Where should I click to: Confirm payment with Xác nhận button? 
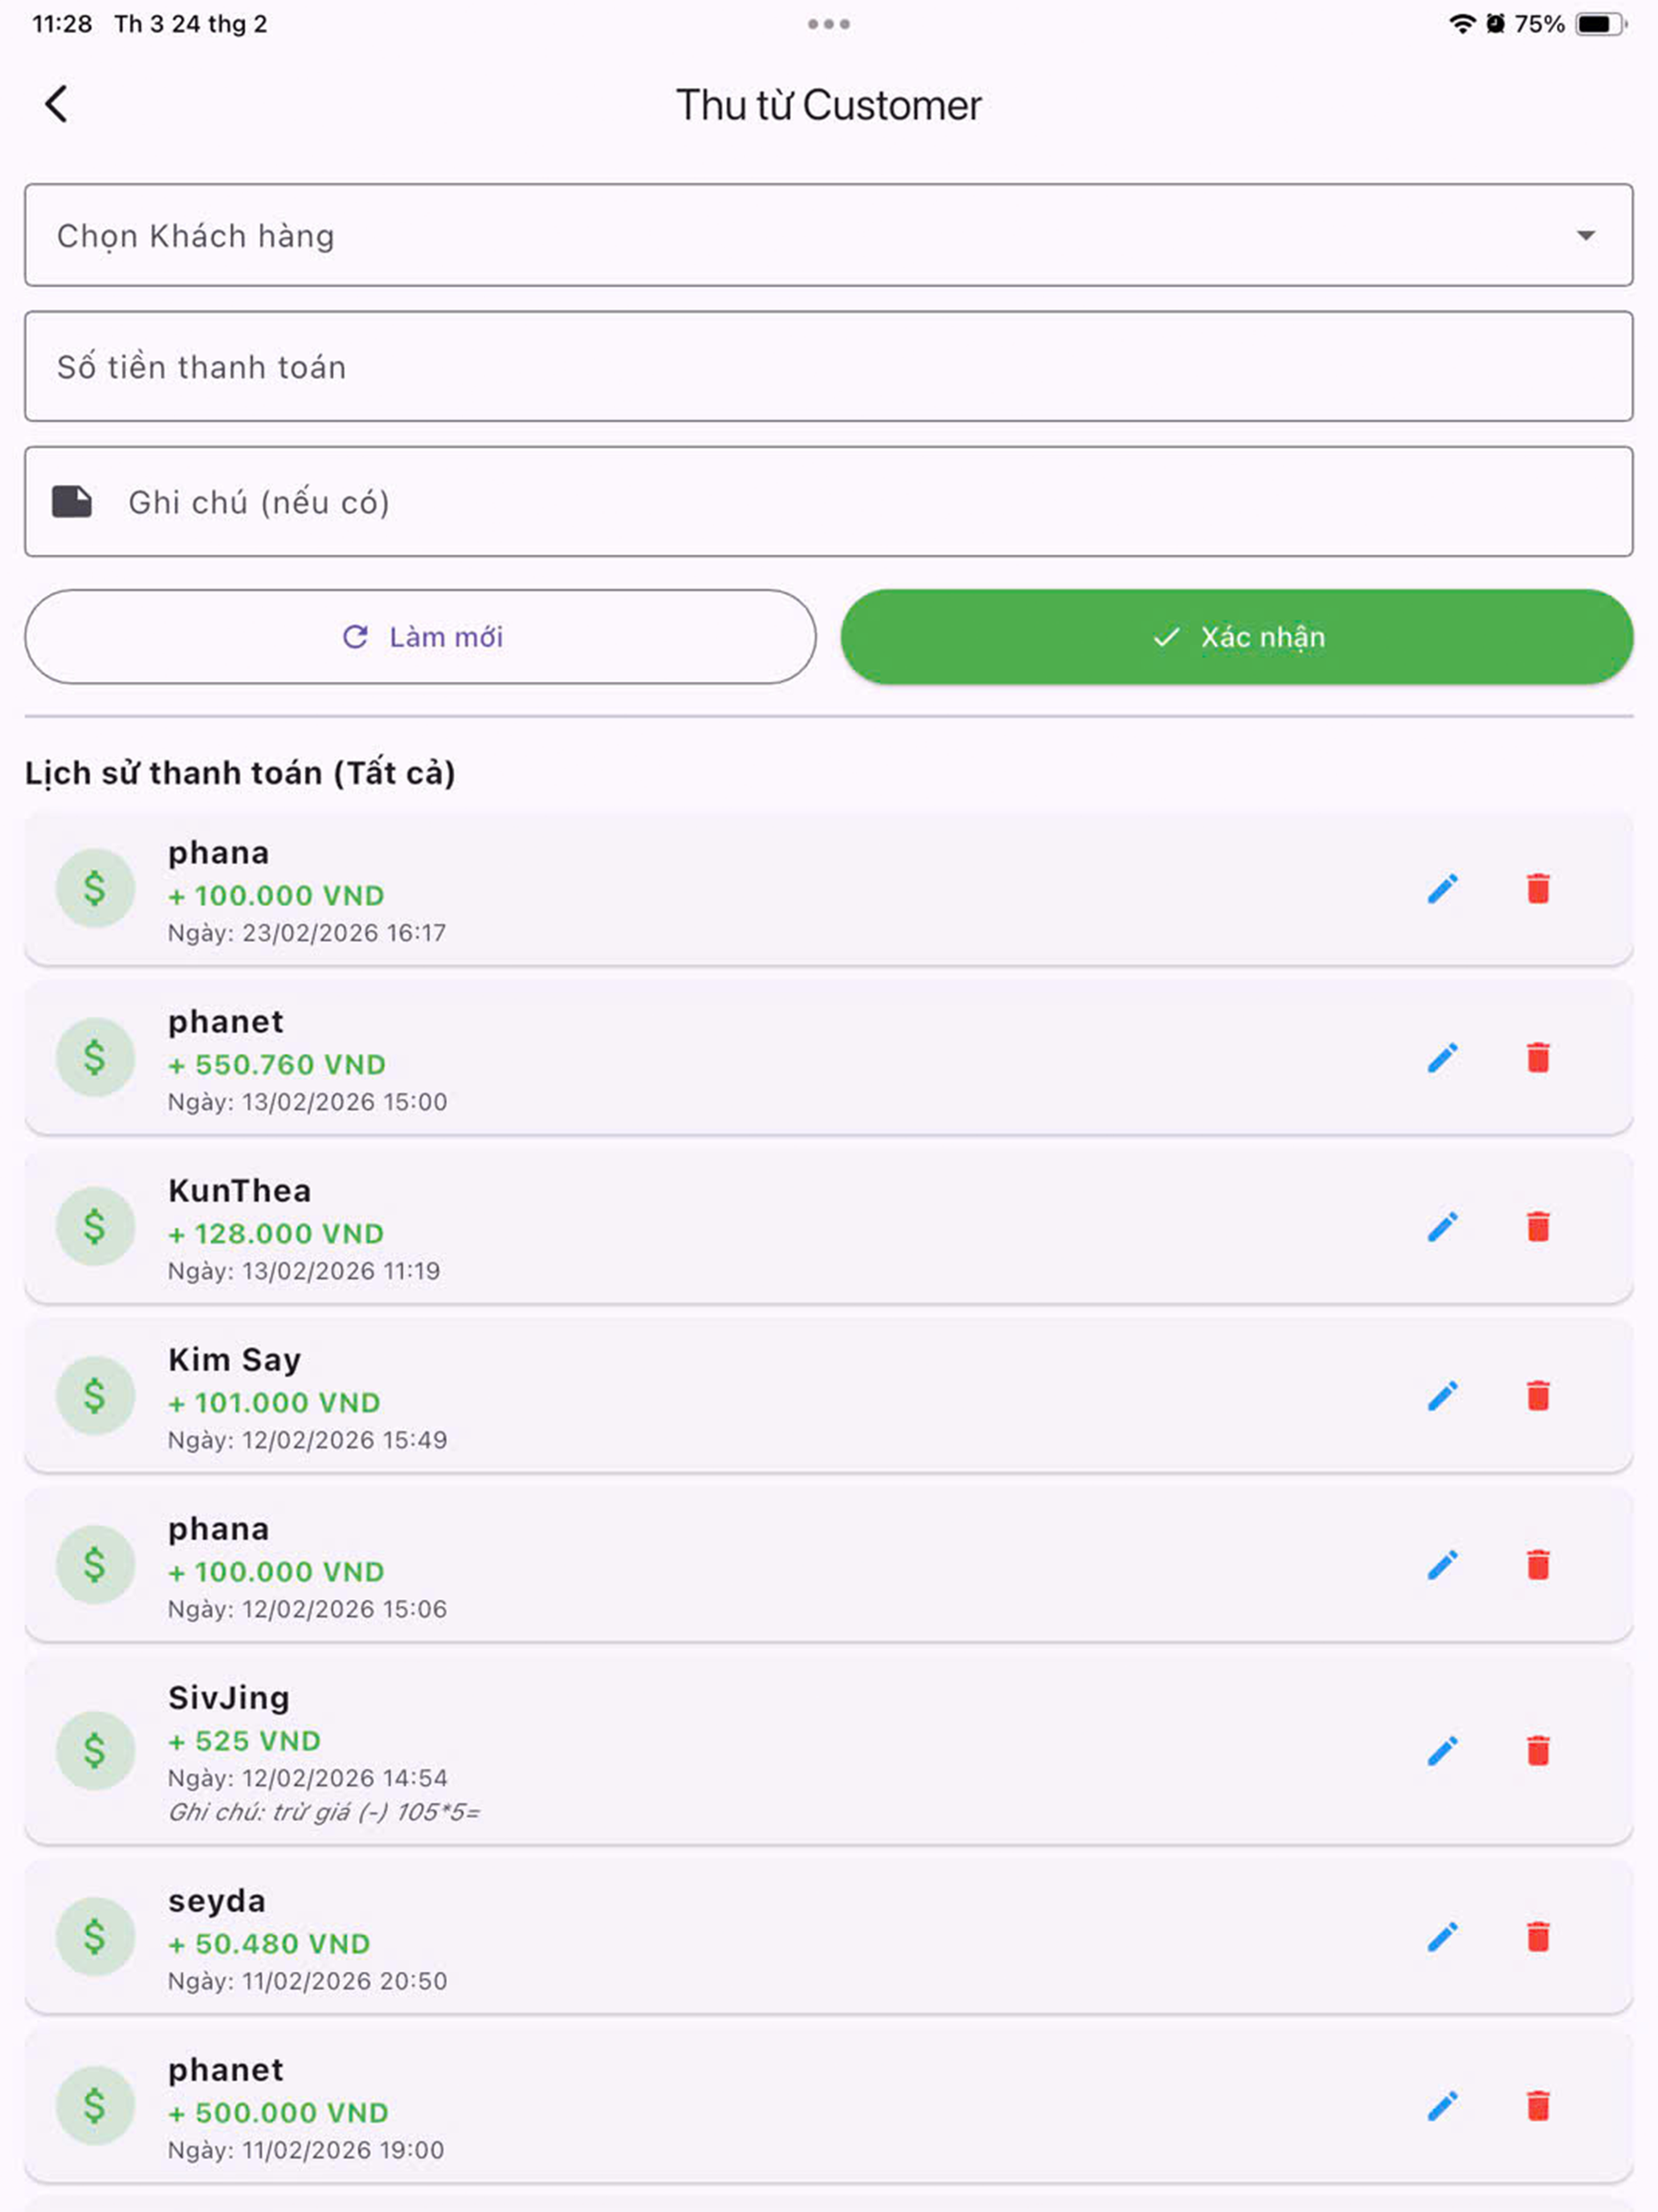pyautogui.click(x=1236, y=637)
